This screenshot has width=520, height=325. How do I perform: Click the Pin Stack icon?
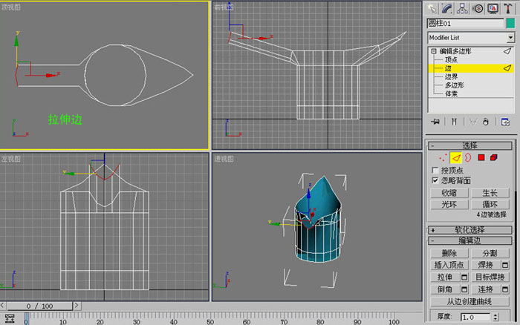tap(435, 122)
